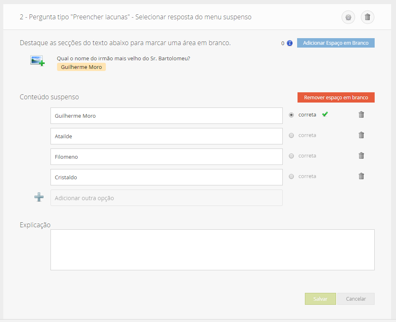Screen dimensions: 396x322
Task: Delete question using header trash icon
Action: pos(367,17)
